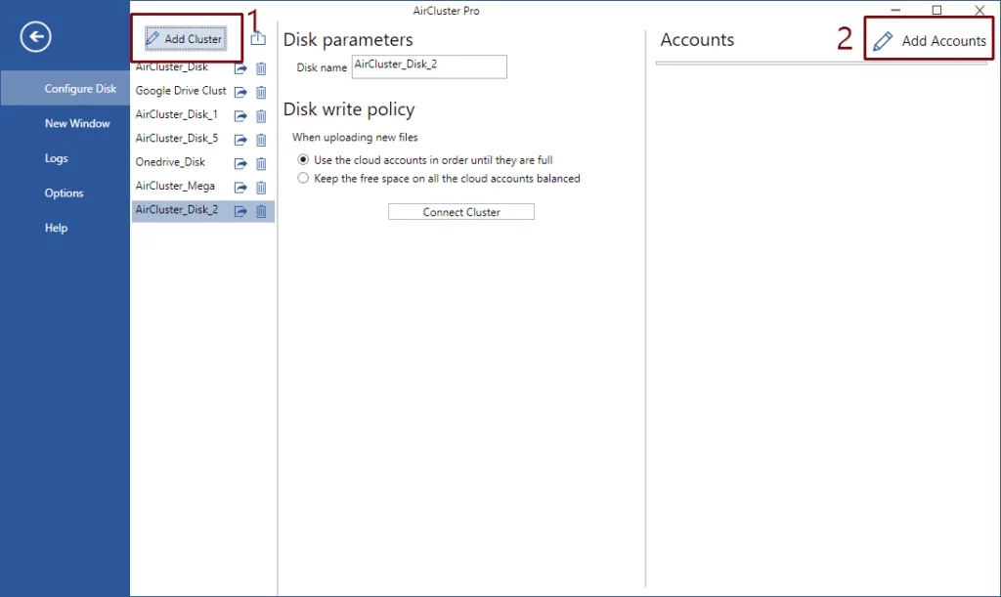The height and width of the screenshot is (597, 1001).
Task: Click the back arrow icon
Action: [36, 38]
